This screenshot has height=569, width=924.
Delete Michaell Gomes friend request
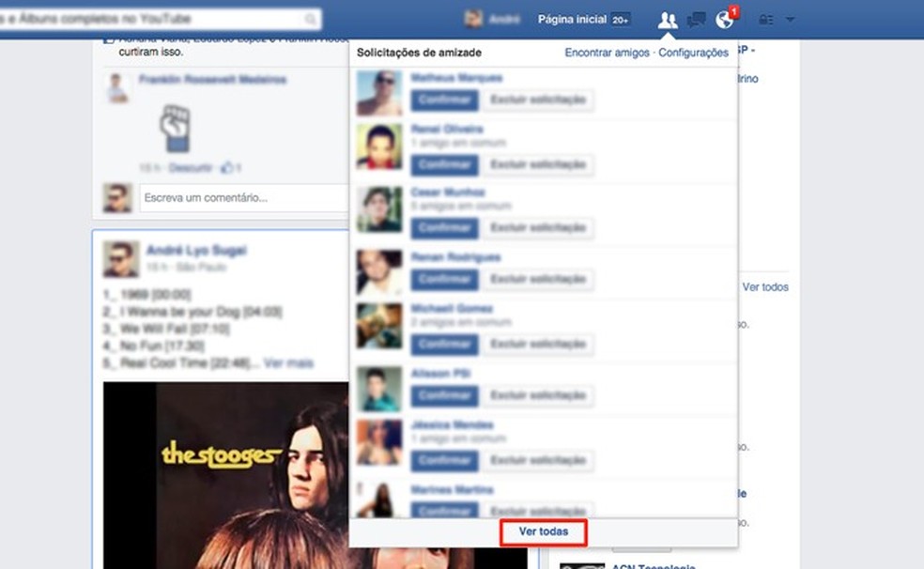[x=538, y=344]
